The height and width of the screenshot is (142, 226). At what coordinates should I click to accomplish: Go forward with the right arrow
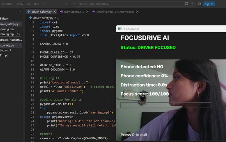[73, 4]
